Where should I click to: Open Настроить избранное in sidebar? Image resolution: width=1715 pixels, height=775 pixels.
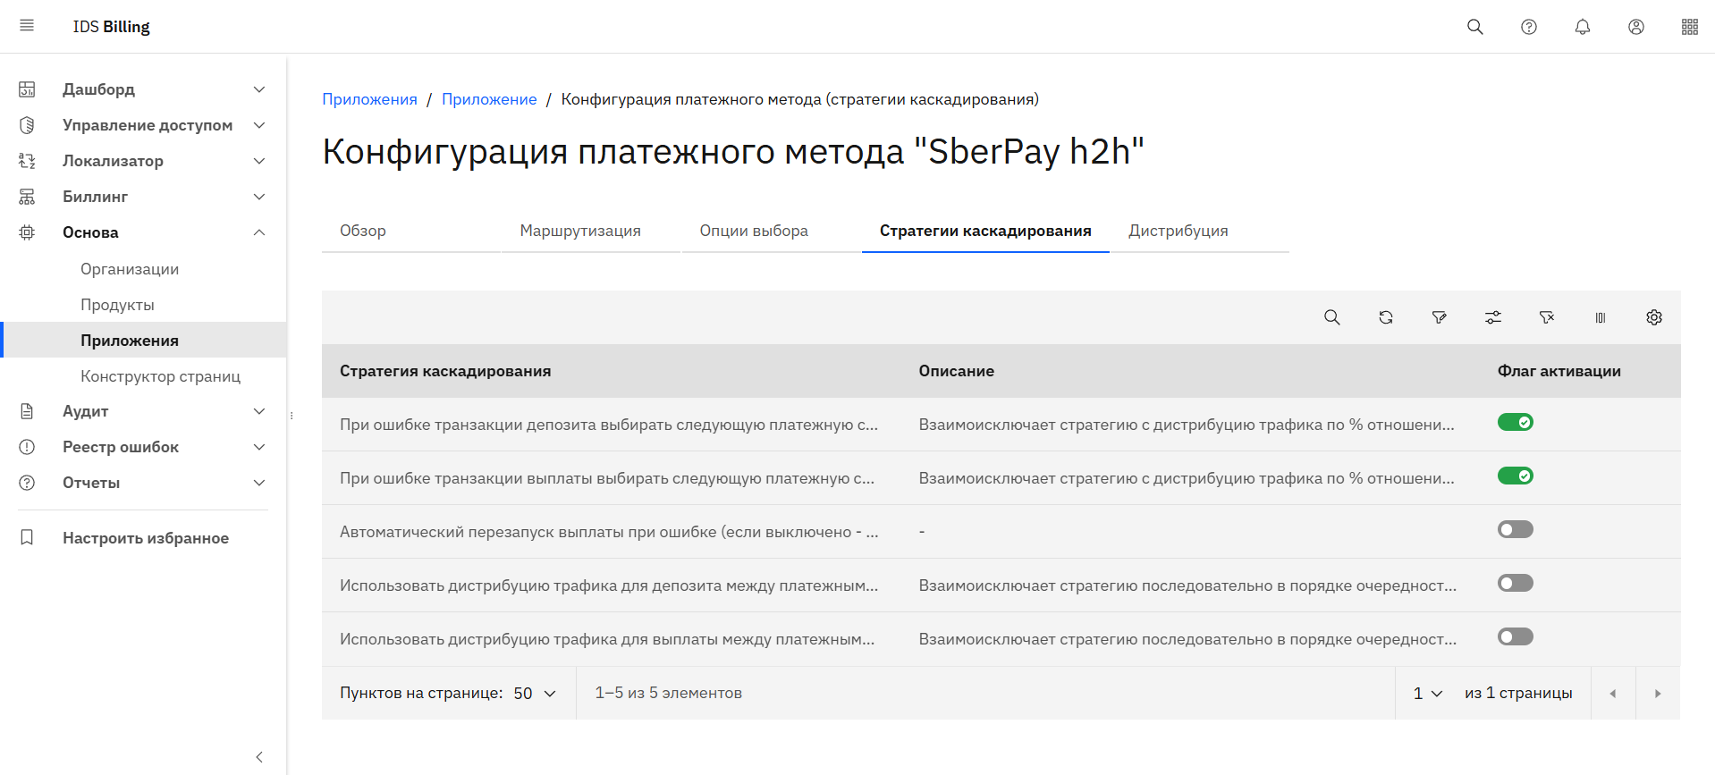point(145,538)
